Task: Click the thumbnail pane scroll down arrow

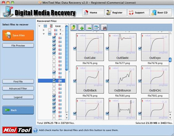Action: point(170,118)
